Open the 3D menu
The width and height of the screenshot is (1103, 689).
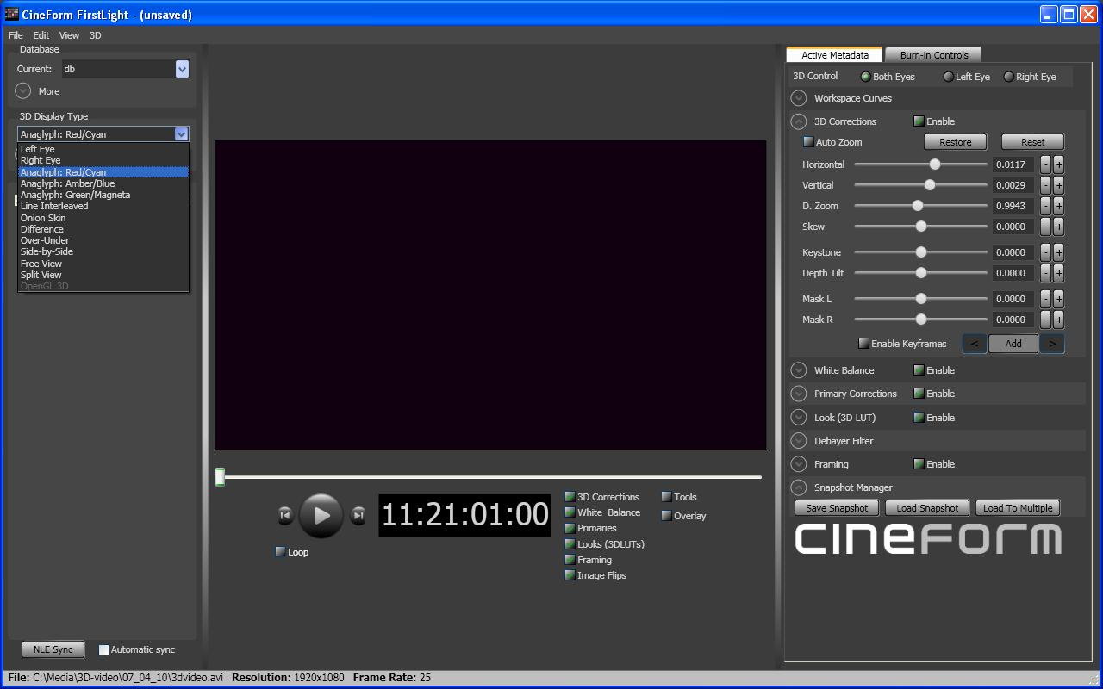[95, 35]
